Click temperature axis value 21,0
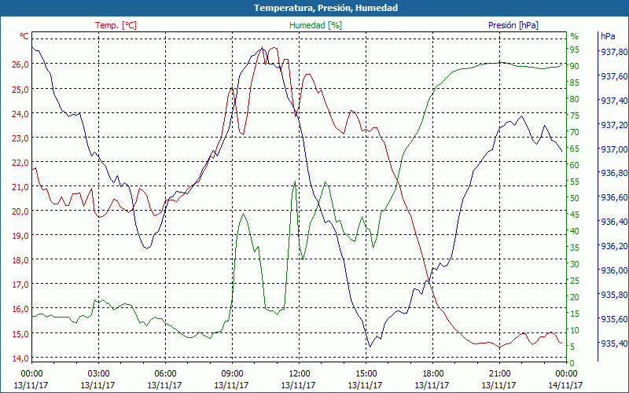 click(21, 187)
